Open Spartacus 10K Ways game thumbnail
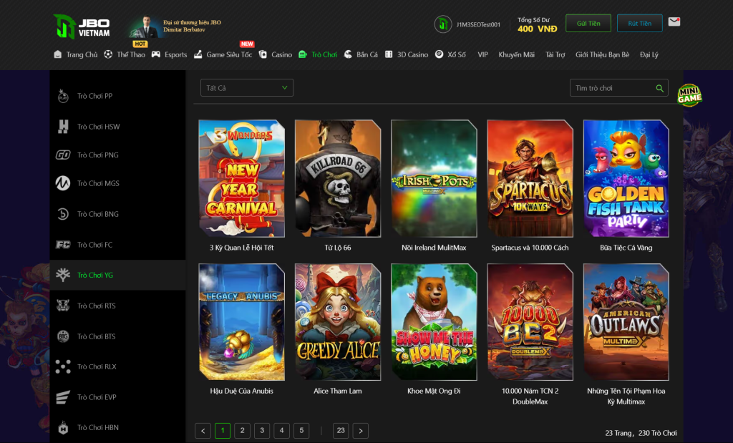The width and height of the screenshot is (733, 443). (530, 178)
